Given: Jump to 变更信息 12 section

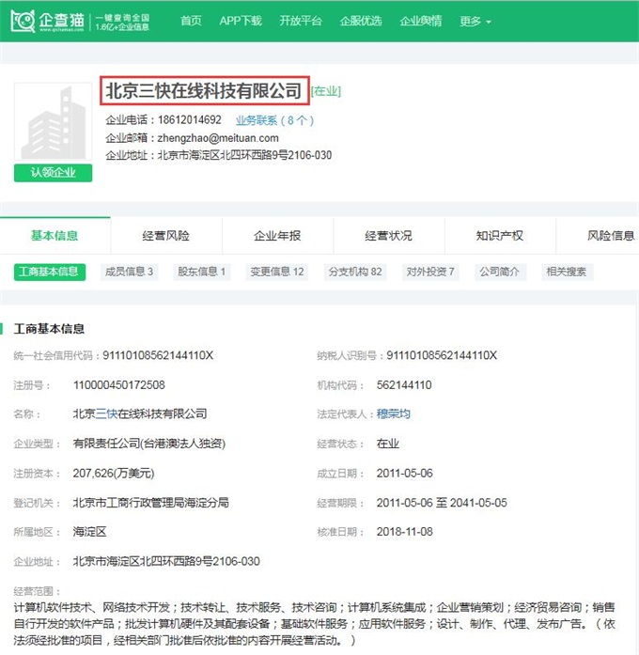Looking at the screenshot, I should (277, 272).
